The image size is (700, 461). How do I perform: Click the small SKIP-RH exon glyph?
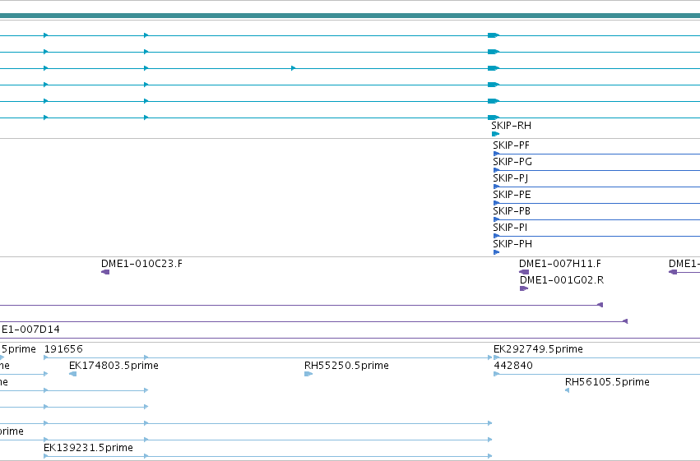pyautogui.click(x=495, y=134)
